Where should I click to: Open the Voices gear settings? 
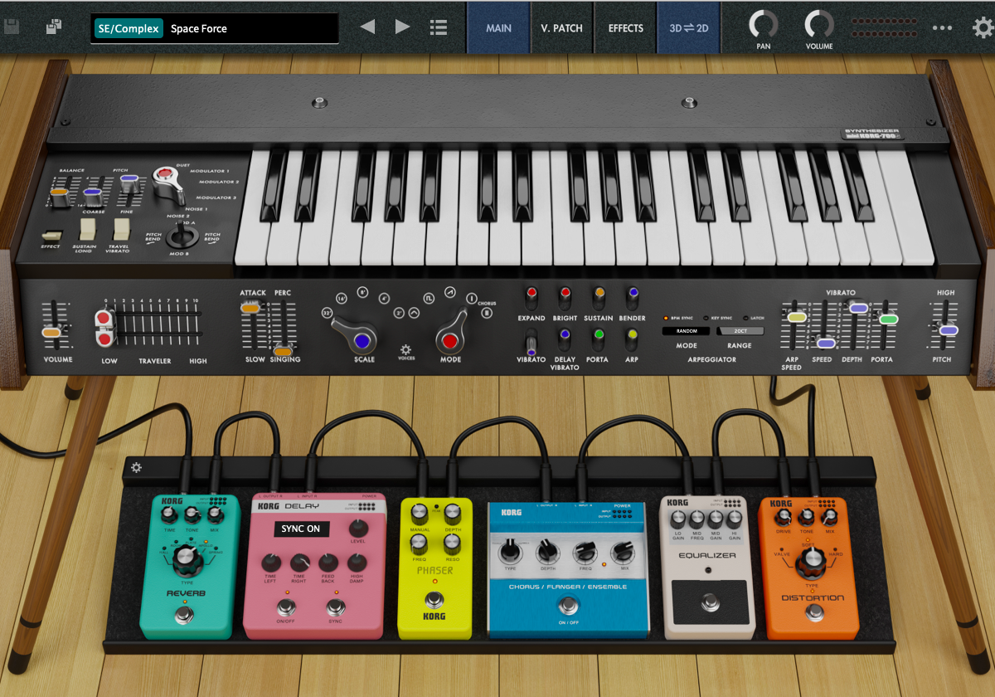[x=405, y=350]
